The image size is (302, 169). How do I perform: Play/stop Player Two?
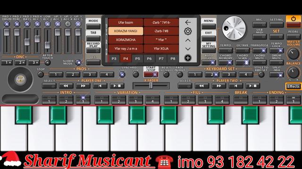point(252,86)
